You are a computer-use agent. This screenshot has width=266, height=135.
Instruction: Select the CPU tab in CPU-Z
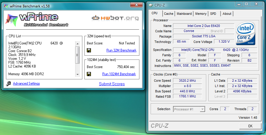(155, 13)
